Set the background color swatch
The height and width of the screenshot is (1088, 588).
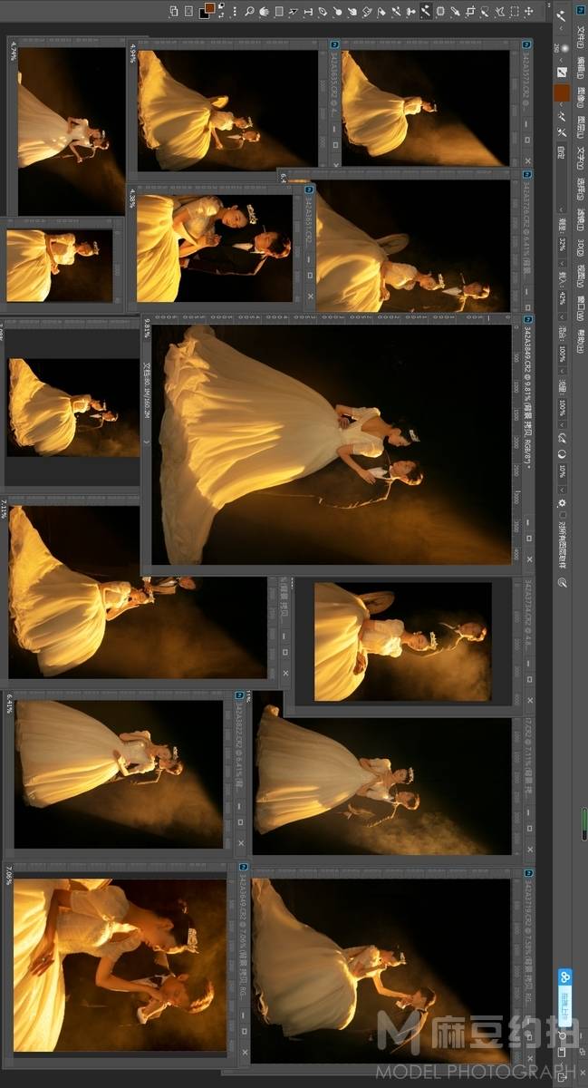tap(202, 15)
